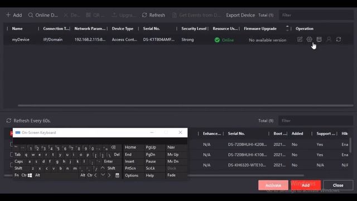Click the Boot column header

click(x=280, y=133)
